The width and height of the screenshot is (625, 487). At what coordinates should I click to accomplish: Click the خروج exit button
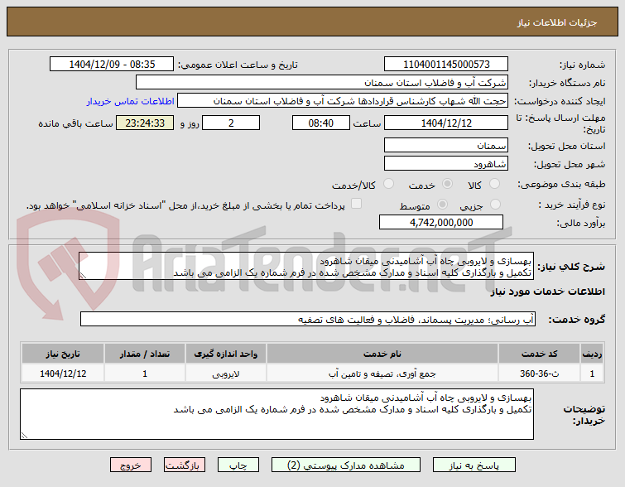[131, 465]
